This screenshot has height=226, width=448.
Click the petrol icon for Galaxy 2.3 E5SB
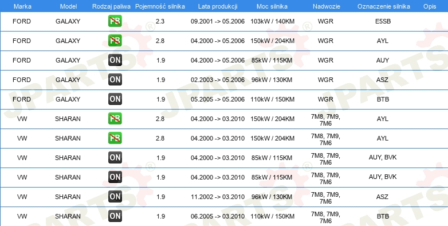click(x=115, y=21)
